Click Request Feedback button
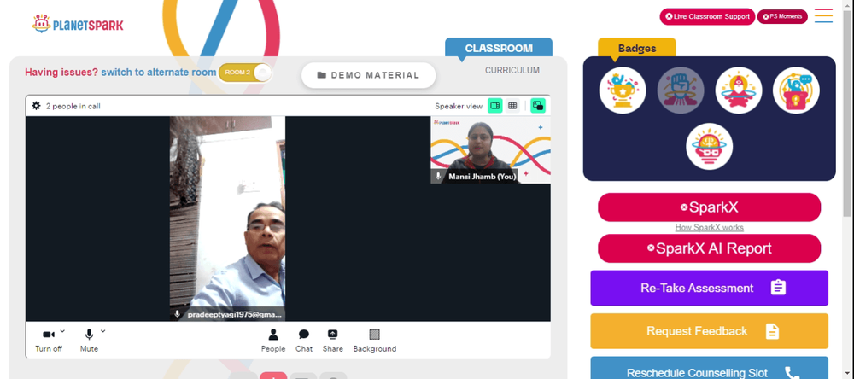Image resolution: width=854 pixels, height=379 pixels. [709, 331]
